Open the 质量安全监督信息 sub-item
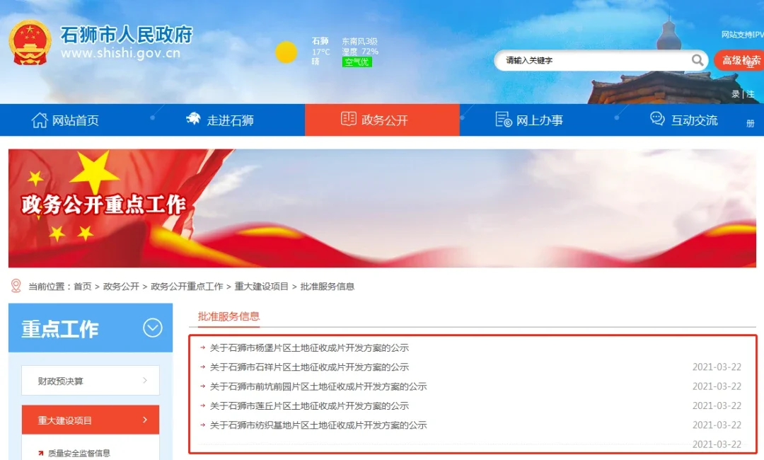The image size is (764, 460). pos(79,453)
